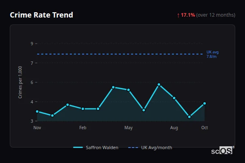This screenshot has width=245, height=163.
Task: Click the red upward arrow icon
Action: click(178, 15)
